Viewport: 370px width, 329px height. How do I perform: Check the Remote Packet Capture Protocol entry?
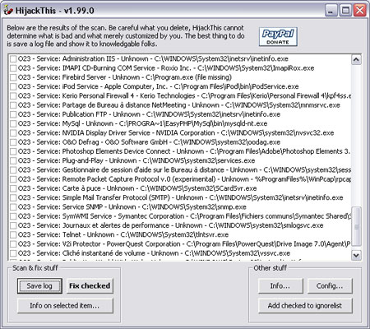[x=13, y=179]
